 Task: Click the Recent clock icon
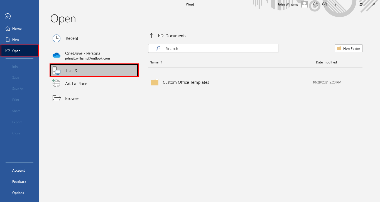point(57,38)
